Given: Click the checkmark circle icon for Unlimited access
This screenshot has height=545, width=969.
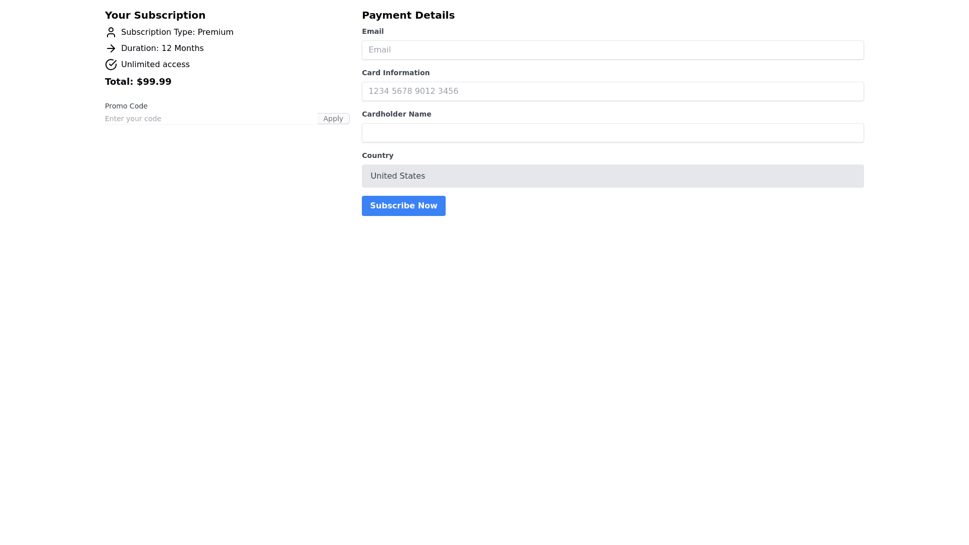Looking at the screenshot, I should (111, 65).
